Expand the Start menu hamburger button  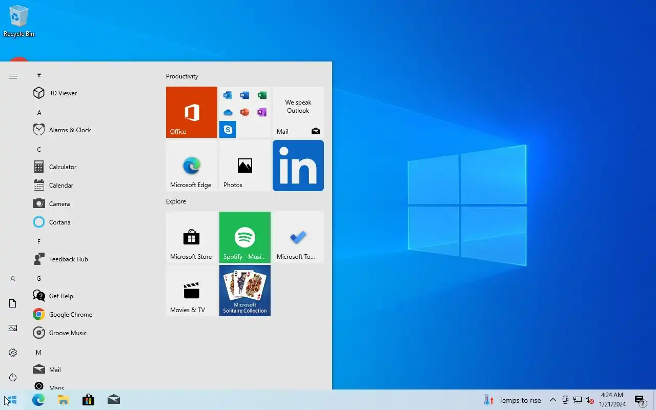(13, 76)
